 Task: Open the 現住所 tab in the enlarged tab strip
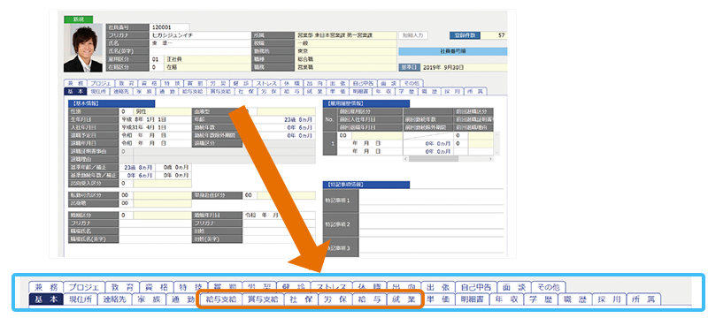point(80,299)
